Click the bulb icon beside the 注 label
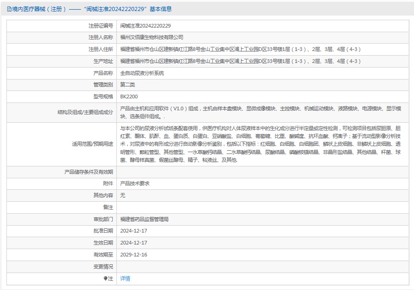 [x=106, y=279]
